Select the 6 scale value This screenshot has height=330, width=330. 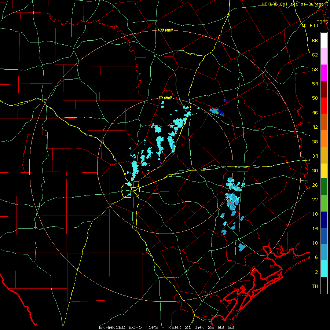(x=316, y=257)
